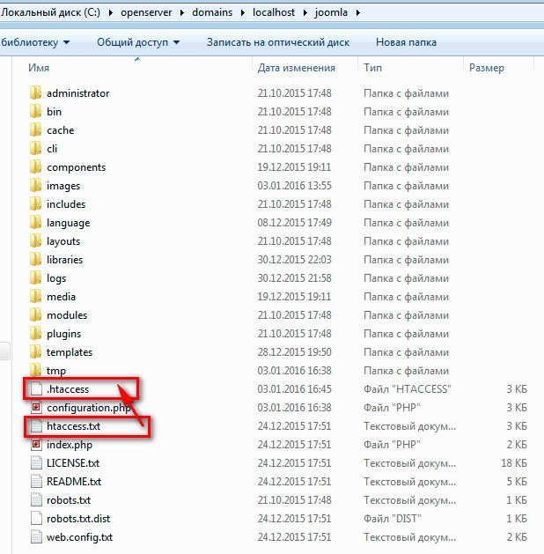Sort by Дата изменения column header
Screen dimensions: 544x554
click(296, 68)
